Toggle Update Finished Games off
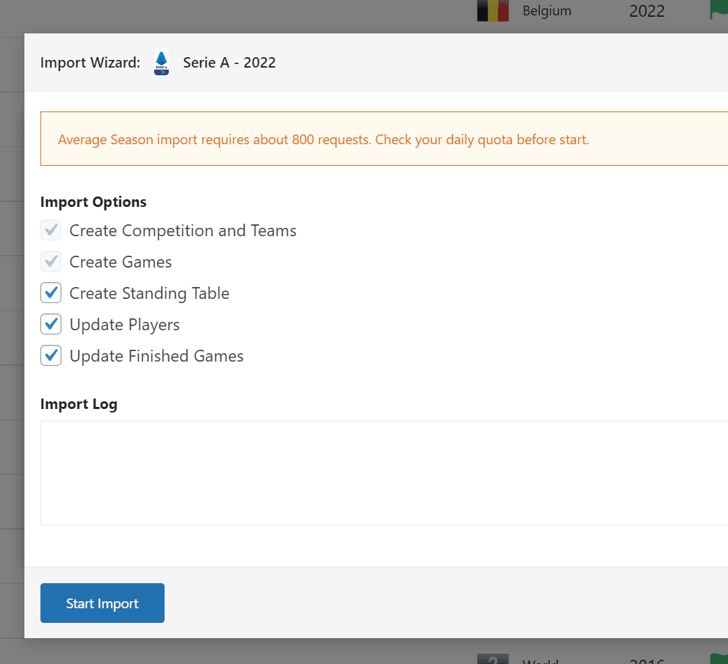Image resolution: width=728 pixels, height=664 pixels. (x=50, y=355)
